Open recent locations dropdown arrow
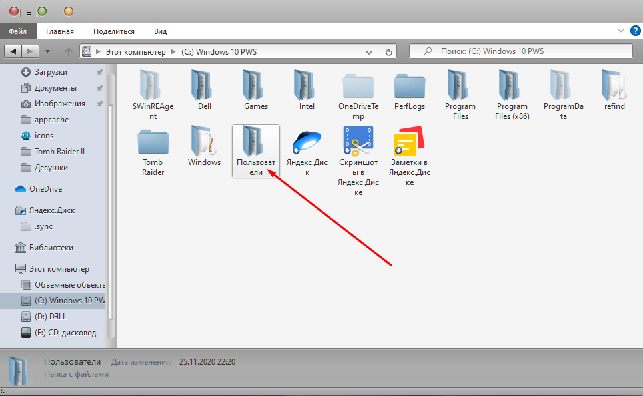The image size is (643, 396). (47, 52)
